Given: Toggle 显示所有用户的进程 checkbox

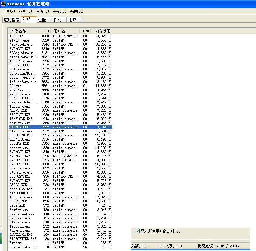Looking at the screenshot, I should coord(138,231).
